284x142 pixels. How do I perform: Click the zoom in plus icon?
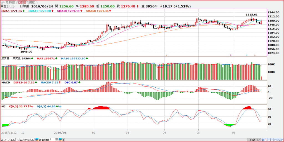coord(272,140)
